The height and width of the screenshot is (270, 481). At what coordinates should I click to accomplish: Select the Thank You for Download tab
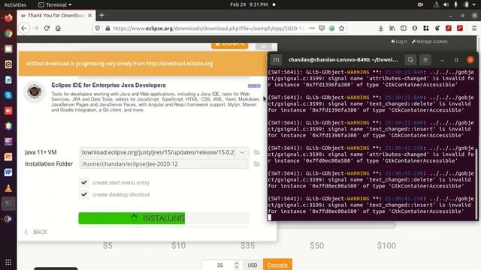coord(56,15)
